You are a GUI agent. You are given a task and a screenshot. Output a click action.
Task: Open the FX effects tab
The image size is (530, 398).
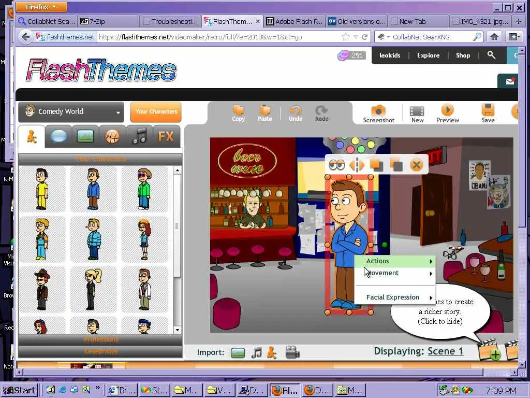tap(166, 136)
